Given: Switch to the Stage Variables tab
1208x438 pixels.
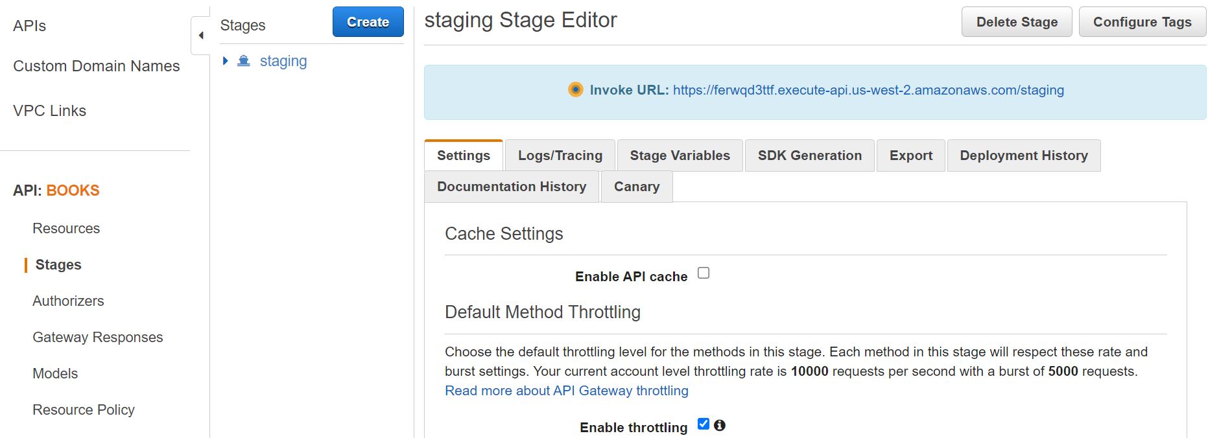Looking at the screenshot, I should pos(680,156).
